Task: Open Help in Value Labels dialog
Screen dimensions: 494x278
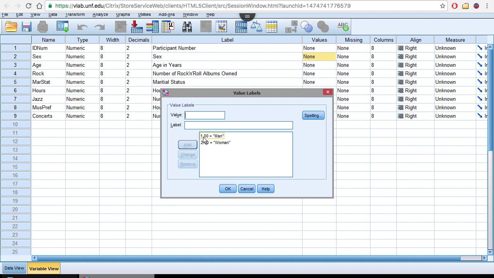Action: coord(266,189)
